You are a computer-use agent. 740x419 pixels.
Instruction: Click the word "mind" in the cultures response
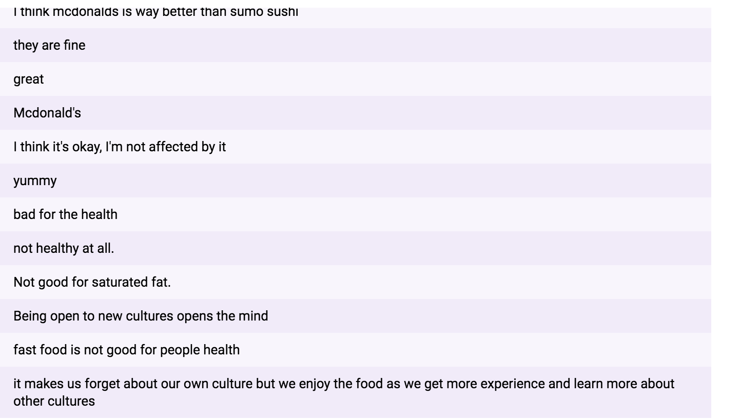(254, 316)
